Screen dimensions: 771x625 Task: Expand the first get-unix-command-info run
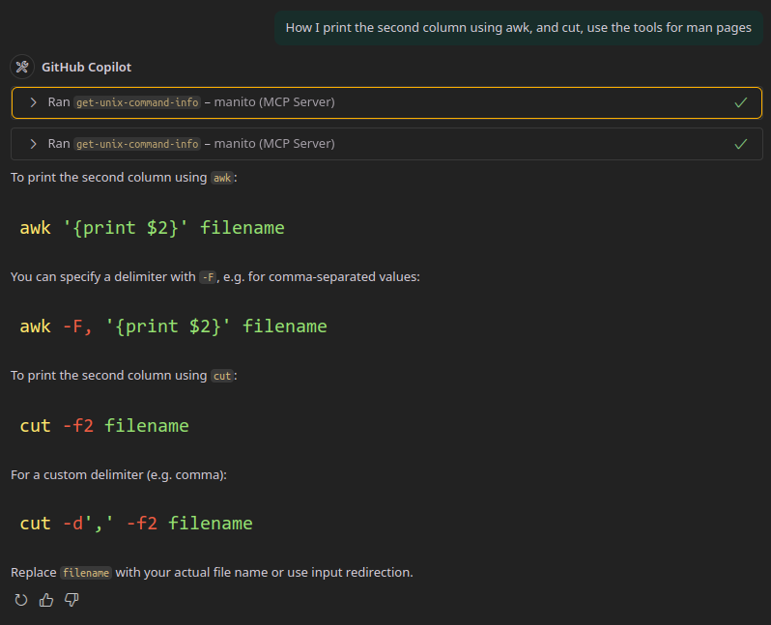click(x=33, y=102)
